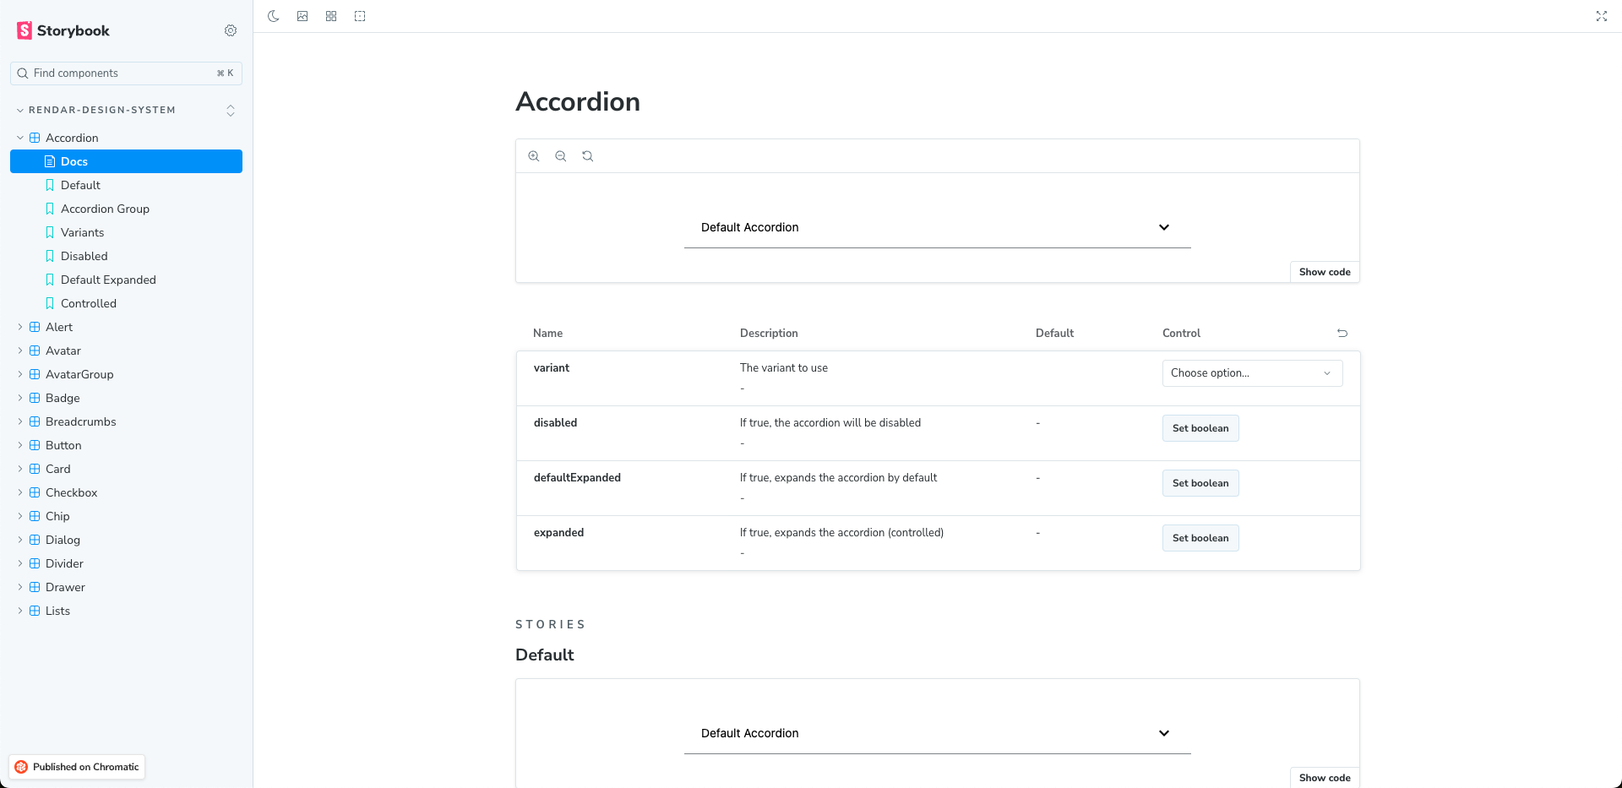Click the search magnifier icon
Viewport: 1622px width, 788px height.
(x=23, y=73)
